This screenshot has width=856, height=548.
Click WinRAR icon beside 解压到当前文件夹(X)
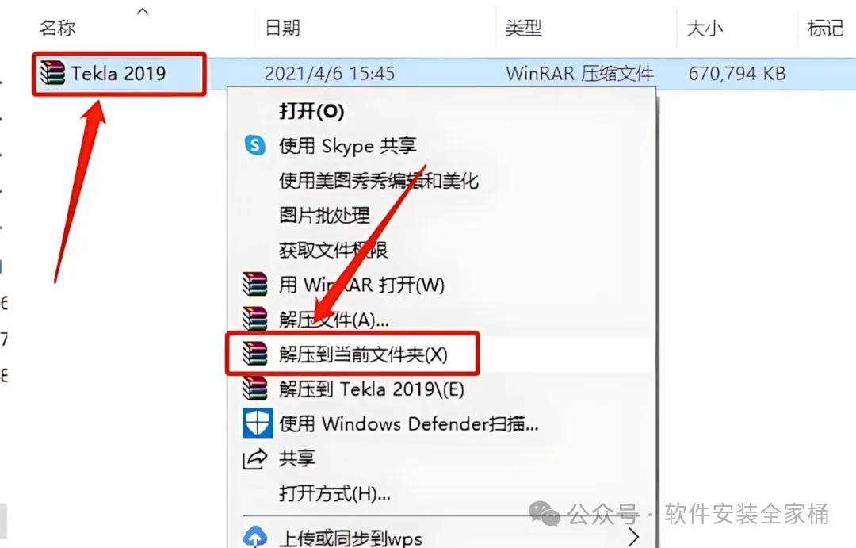[x=255, y=354]
